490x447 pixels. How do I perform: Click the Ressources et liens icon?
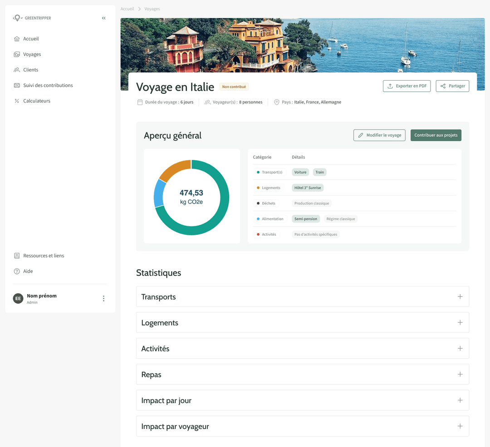(17, 256)
